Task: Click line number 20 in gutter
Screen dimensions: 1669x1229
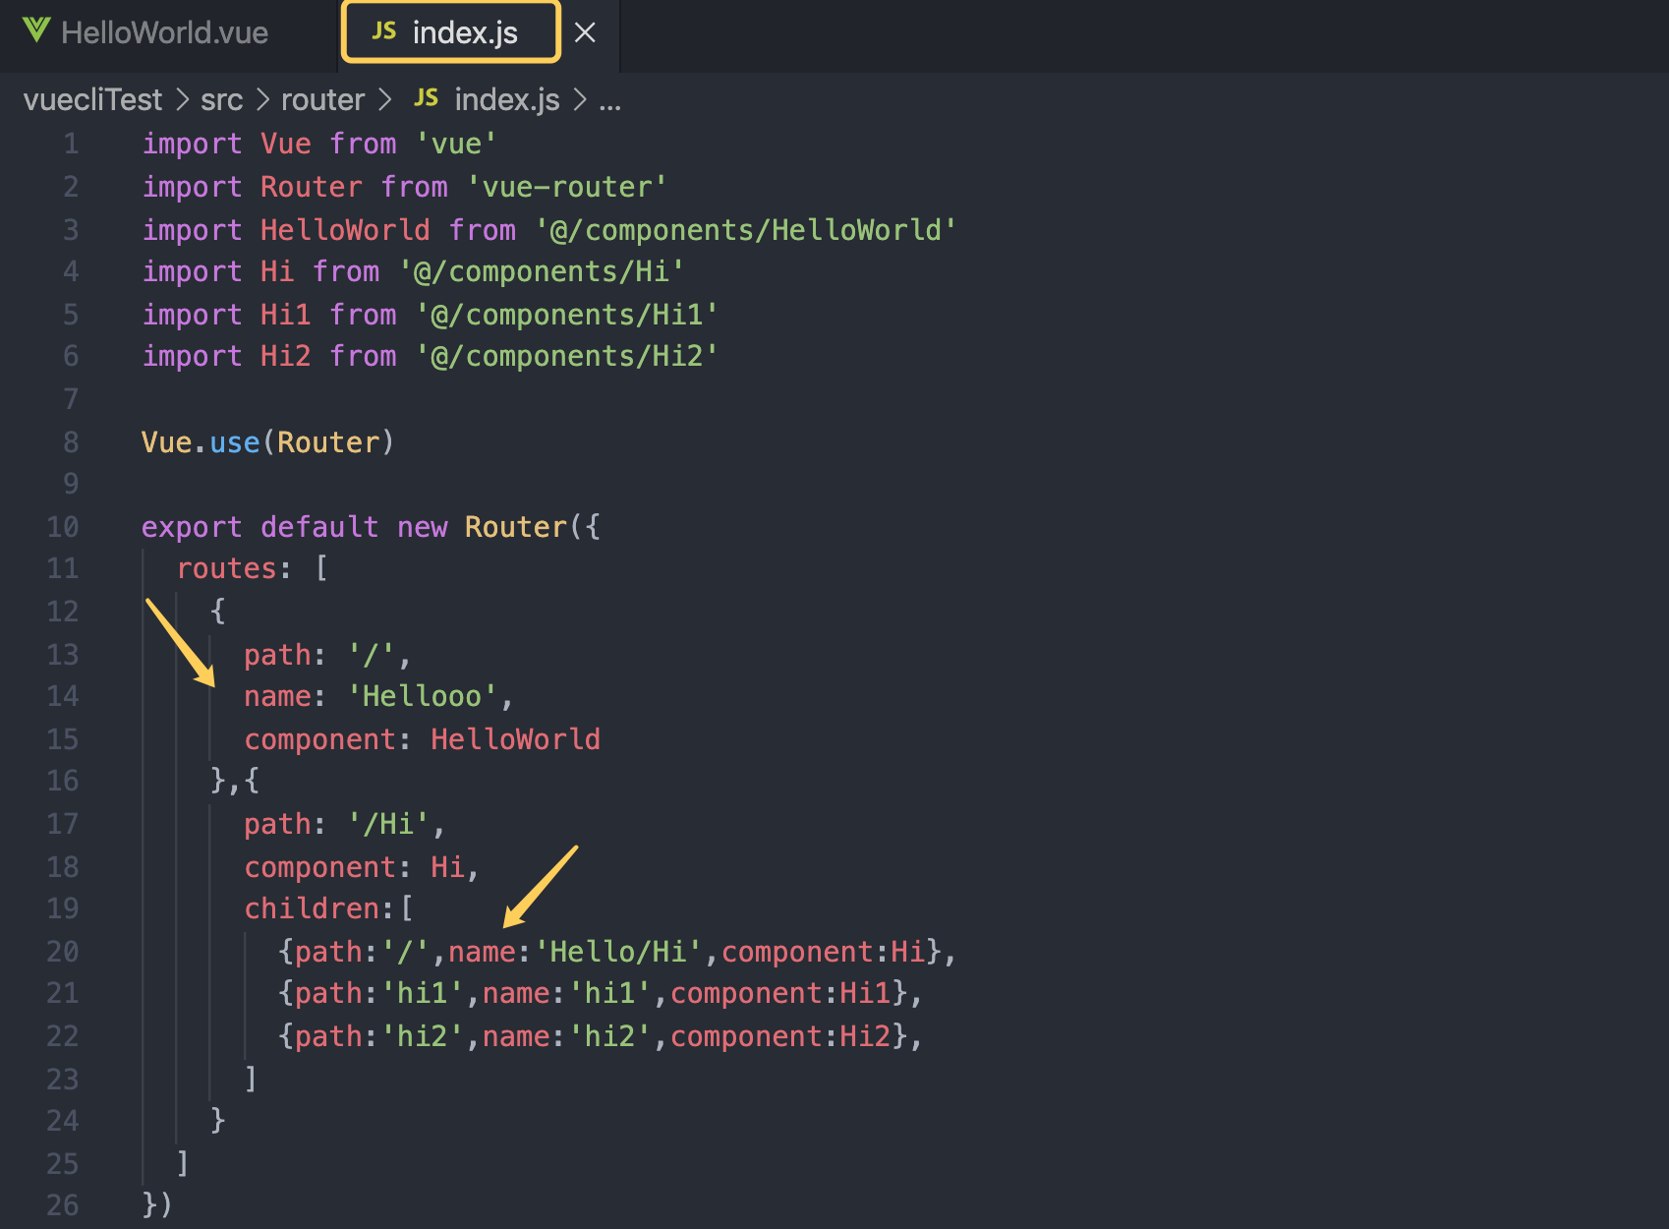Action: click(x=62, y=952)
